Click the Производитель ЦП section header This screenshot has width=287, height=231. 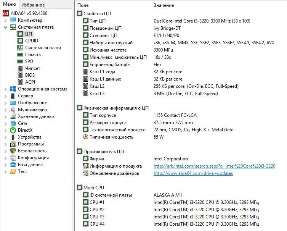click(x=100, y=152)
